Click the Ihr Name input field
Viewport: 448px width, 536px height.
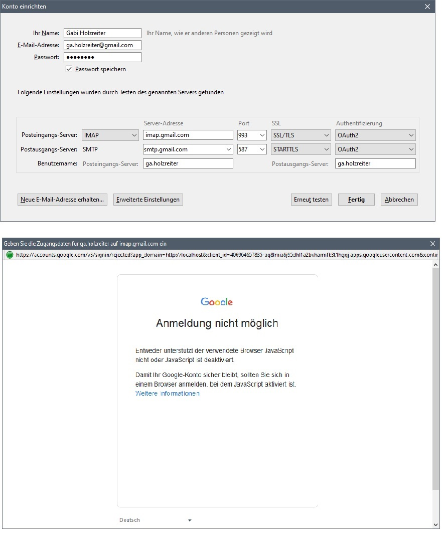click(103, 33)
